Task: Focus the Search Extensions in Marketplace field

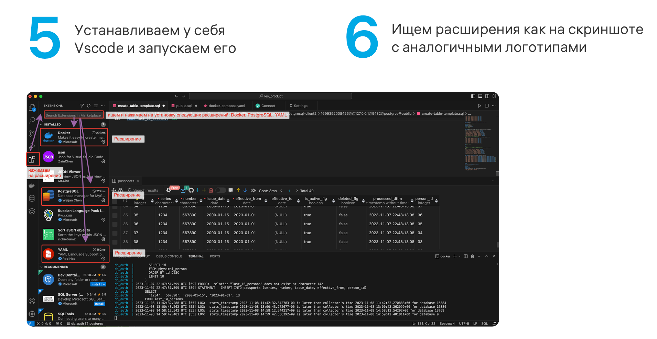Action: (x=74, y=115)
